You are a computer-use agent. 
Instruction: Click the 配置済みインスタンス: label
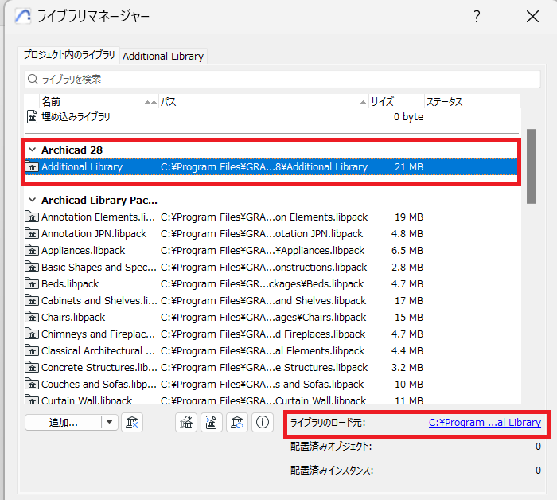pos(332,471)
